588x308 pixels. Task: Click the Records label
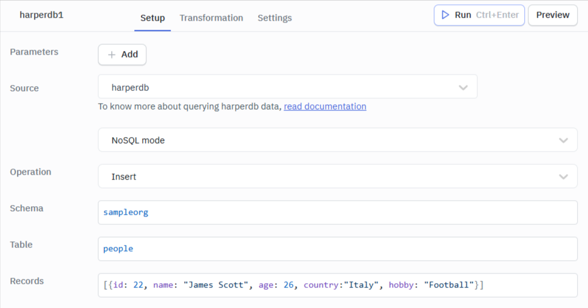(27, 281)
